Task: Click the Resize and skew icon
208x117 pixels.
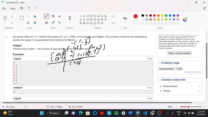Action: click(28, 23)
